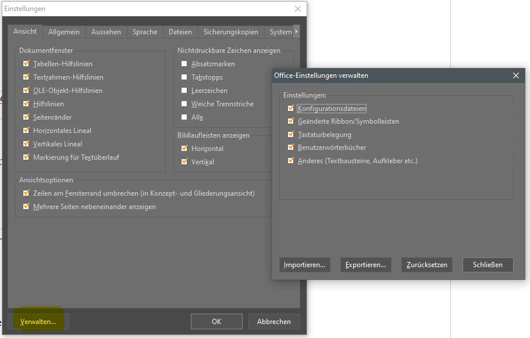Open the Sicherungskopien tab
The height and width of the screenshot is (338, 530).
tap(231, 32)
